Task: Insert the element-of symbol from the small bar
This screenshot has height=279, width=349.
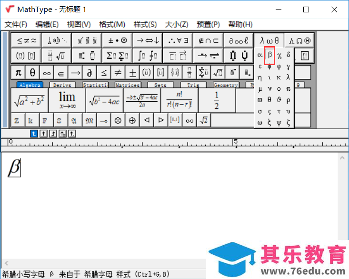Action: pyautogui.click(x=61, y=72)
